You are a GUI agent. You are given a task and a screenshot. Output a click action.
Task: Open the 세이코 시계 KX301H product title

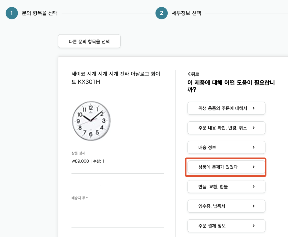[116, 78]
